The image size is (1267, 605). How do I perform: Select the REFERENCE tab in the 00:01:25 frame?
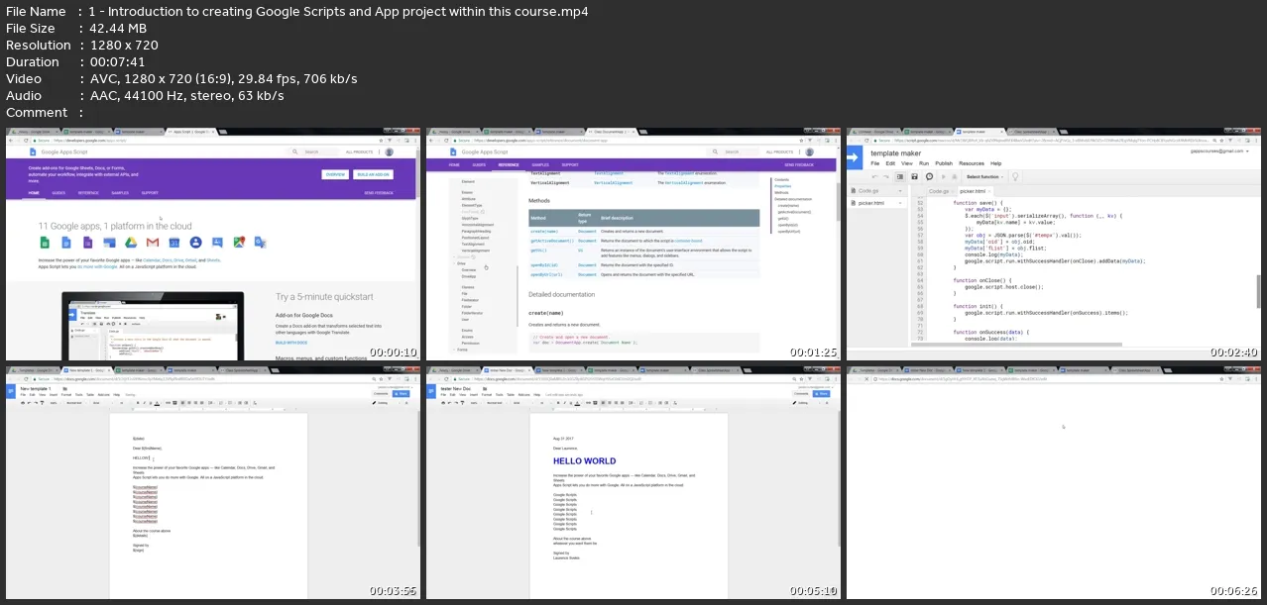[x=509, y=165]
